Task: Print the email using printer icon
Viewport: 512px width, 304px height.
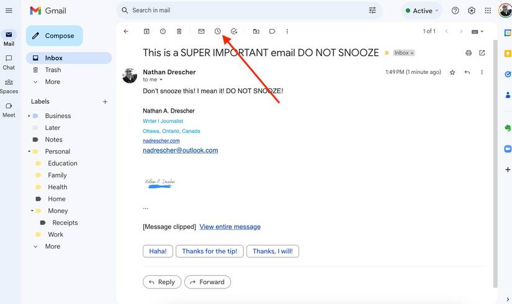Action: pyautogui.click(x=469, y=53)
